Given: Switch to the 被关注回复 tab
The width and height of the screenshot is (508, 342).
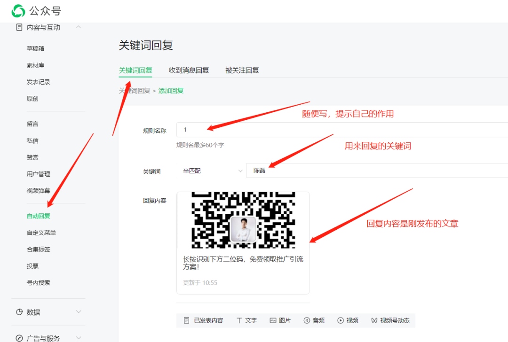Looking at the screenshot, I should (x=242, y=70).
